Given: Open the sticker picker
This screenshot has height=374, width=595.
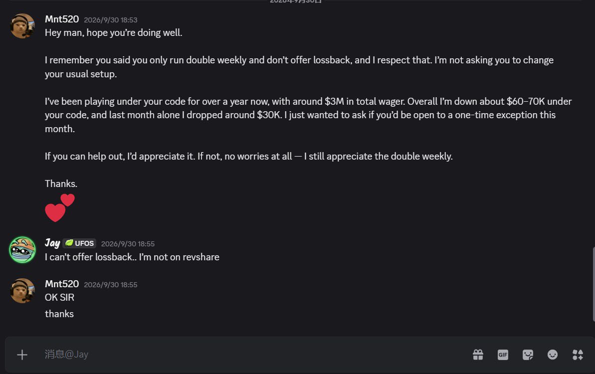Looking at the screenshot, I should click(x=528, y=355).
